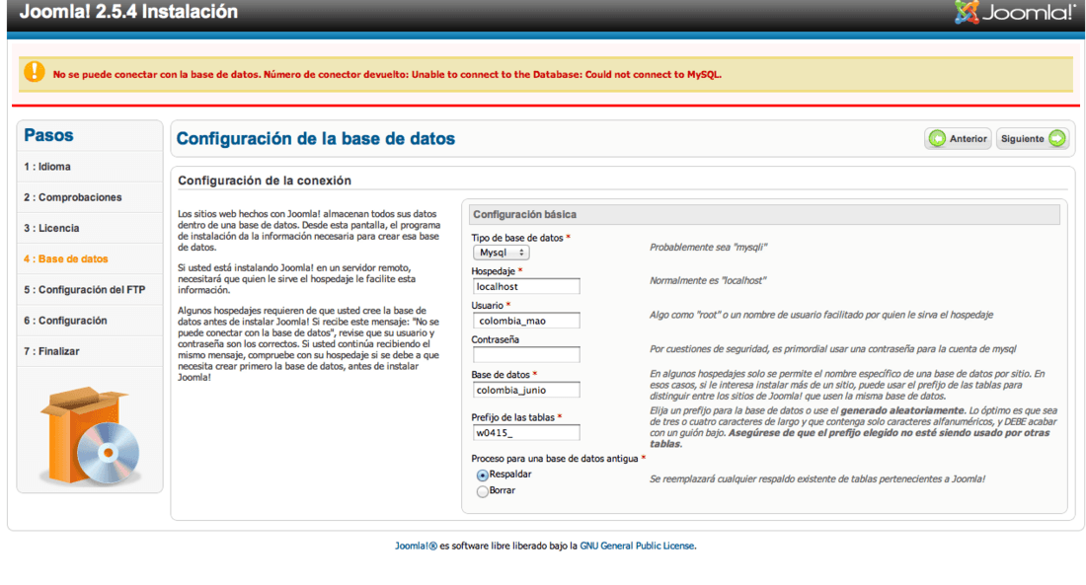The height and width of the screenshot is (585, 1086).
Task: Click the paragraph starting 'Si usted está instalando'
Action: point(296,279)
